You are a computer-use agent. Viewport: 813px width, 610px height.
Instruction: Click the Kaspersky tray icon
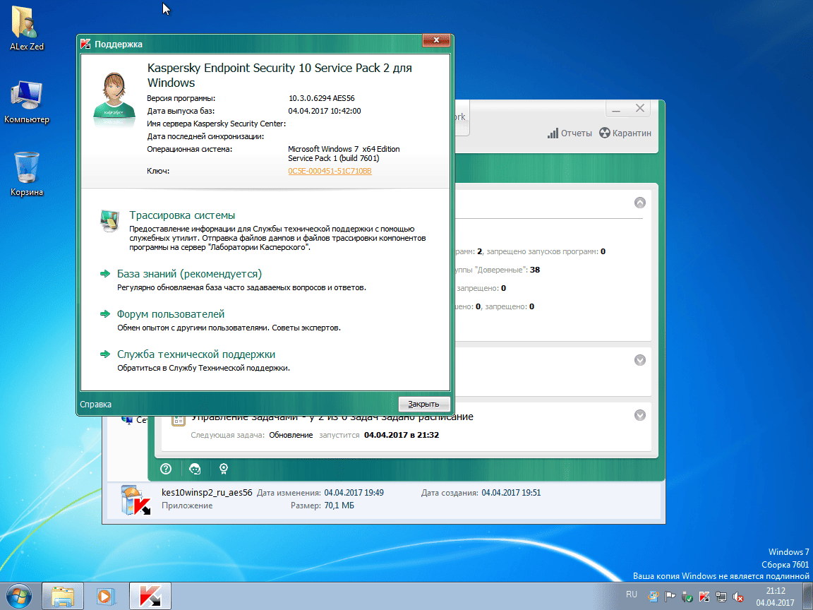tap(704, 597)
